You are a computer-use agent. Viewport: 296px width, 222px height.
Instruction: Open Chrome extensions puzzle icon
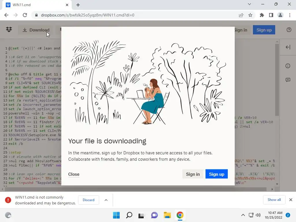(x=262, y=15)
